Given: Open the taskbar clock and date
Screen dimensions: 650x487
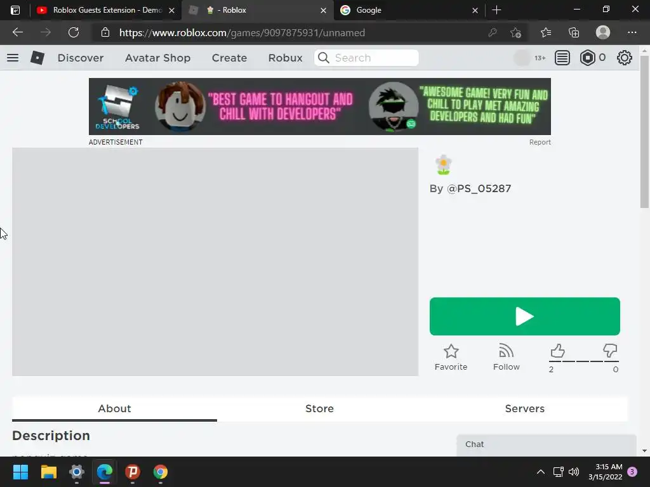Looking at the screenshot, I should [x=605, y=472].
